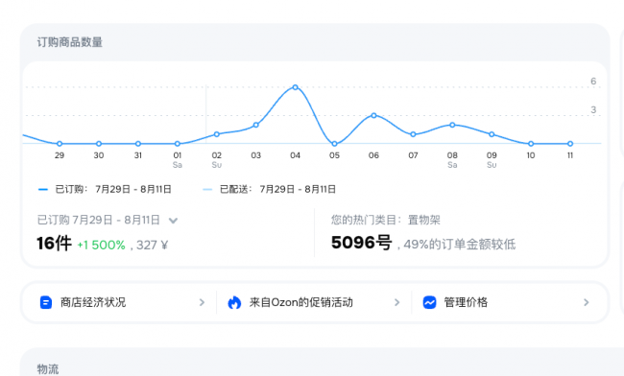Screen dimensions: 624x376
Task: Click the 10 date label on the axis
Action: (x=531, y=155)
